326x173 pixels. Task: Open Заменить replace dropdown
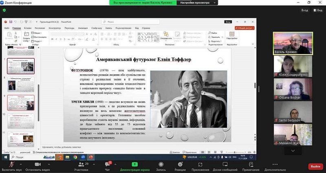[216, 37]
